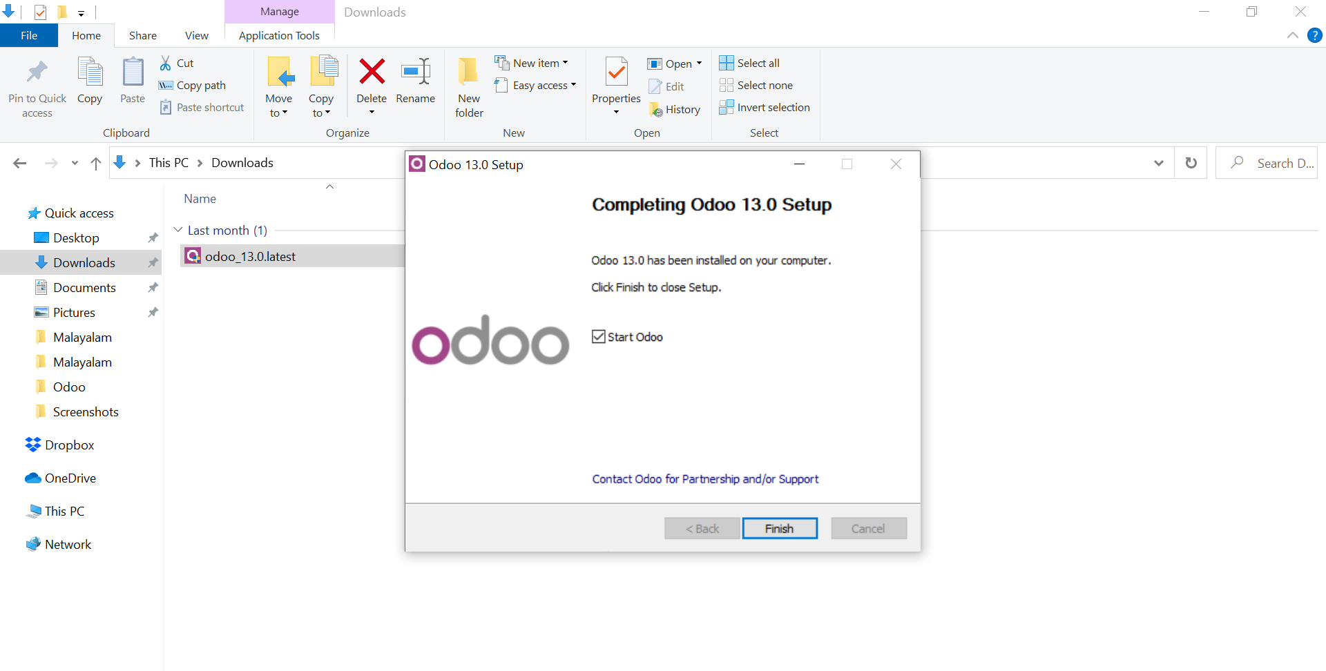Click the Select all icon
The width and height of the screenshot is (1326, 671).
(727, 64)
